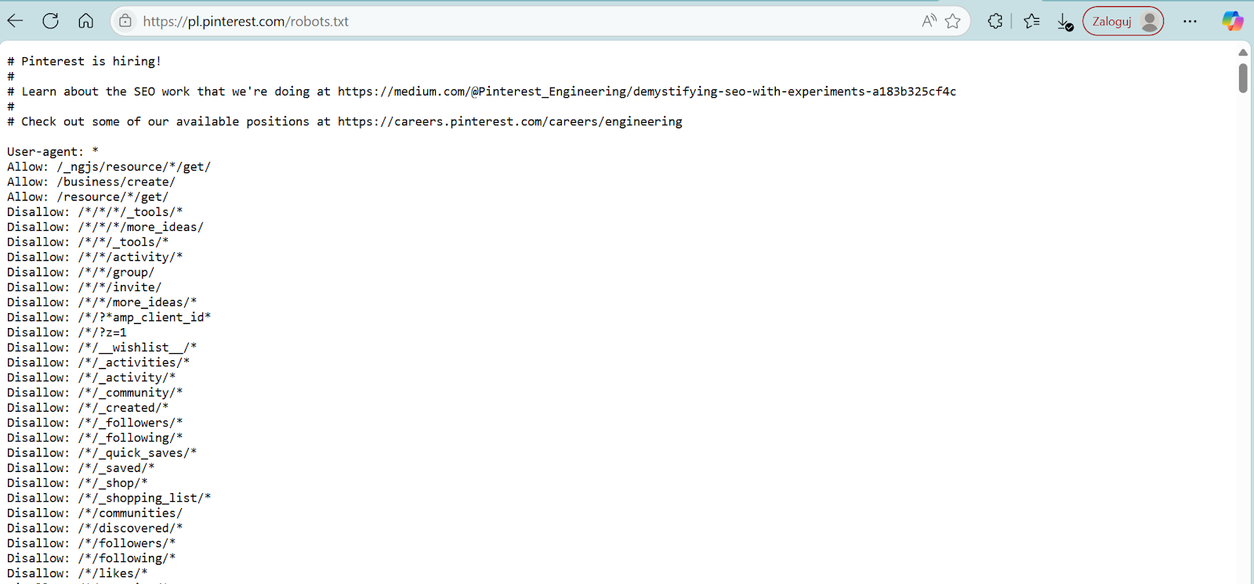Click 'Disallow: /*/*/invite/' line
Image resolution: width=1254 pixels, height=584 pixels.
(x=85, y=287)
